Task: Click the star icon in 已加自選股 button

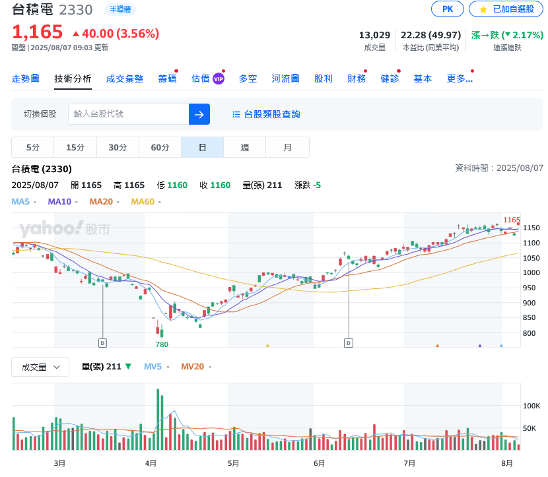Action: 483,9
